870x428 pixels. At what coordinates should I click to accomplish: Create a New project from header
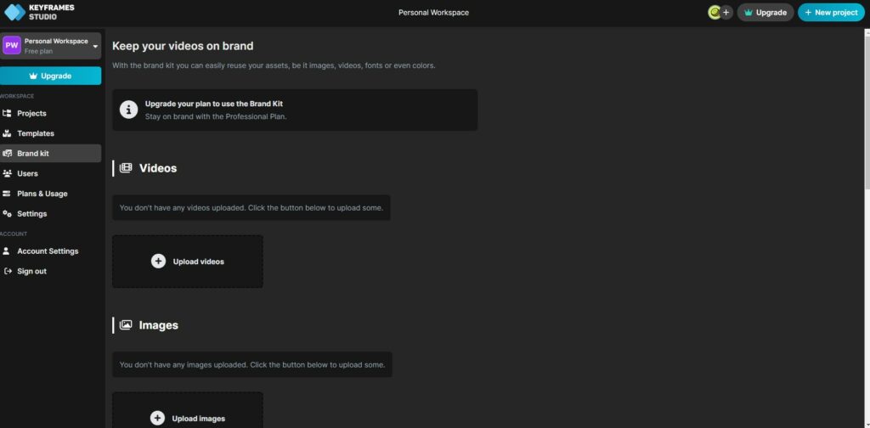[x=831, y=13]
